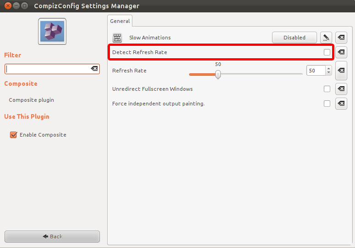Click the Force independent output painting label

click(158, 104)
